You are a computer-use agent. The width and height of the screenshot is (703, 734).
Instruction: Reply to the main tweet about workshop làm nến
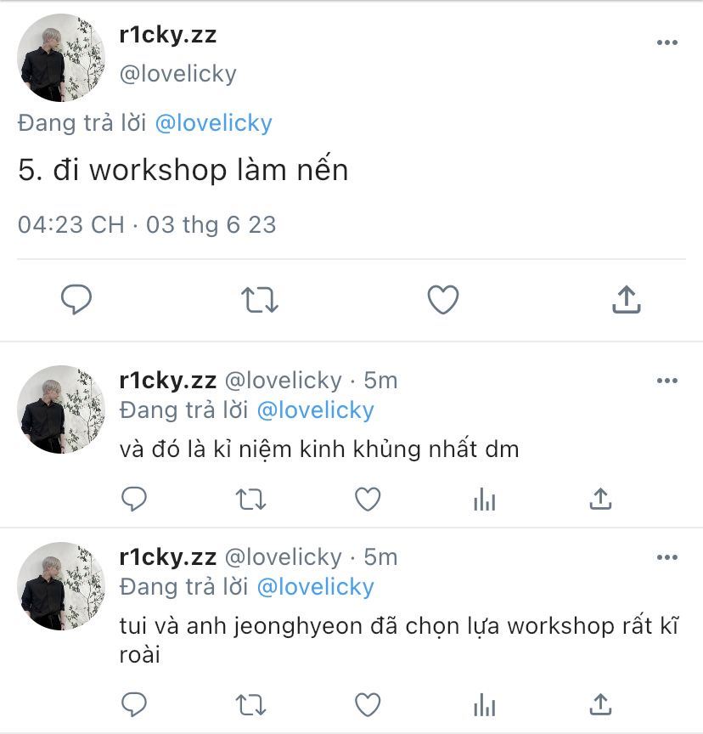click(x=76, y=300)
